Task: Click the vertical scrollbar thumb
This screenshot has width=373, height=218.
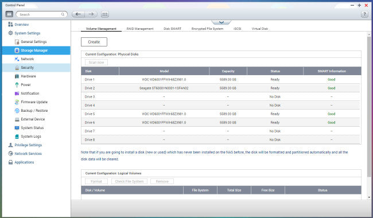Action: [369, 107]
